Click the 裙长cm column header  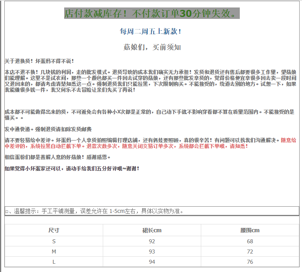pos(152,230)
